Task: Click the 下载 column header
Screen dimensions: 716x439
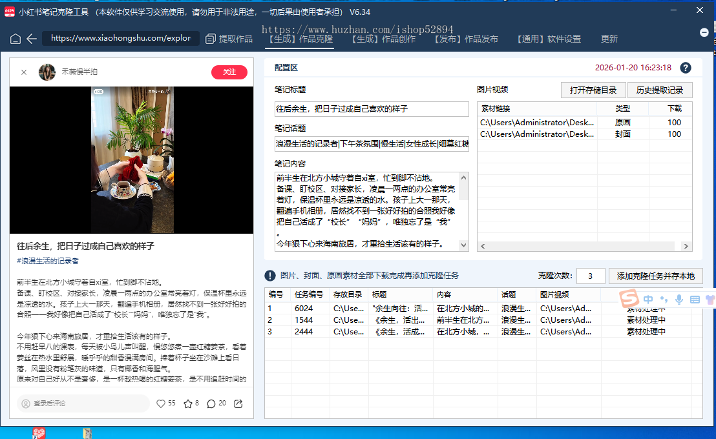Action: pyautogui.click(x=670, y=108)
